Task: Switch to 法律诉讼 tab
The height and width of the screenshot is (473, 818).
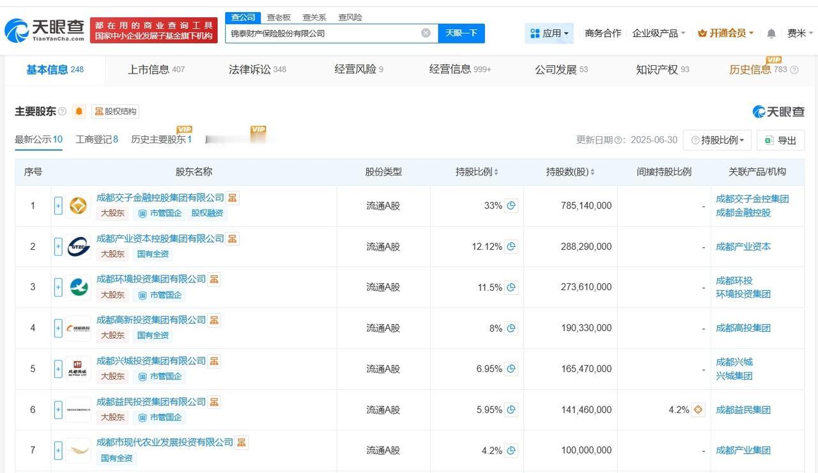Action: click(257, 69)
